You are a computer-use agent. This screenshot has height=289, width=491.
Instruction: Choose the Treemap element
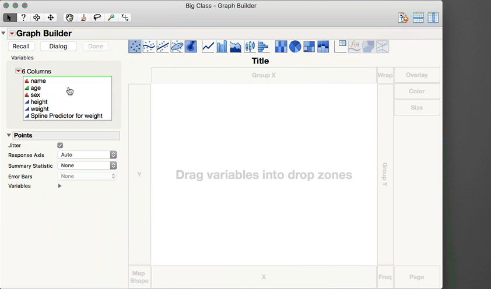(x=309, y=47)
